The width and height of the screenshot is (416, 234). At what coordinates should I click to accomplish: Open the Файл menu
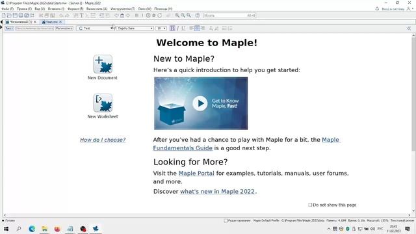[8, 8]
